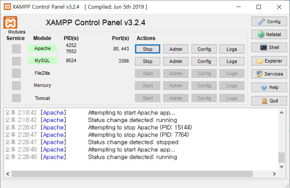This screenshot has width=290, height=188.
Task: Click the MySQL module label
Action: pos(42,61)
